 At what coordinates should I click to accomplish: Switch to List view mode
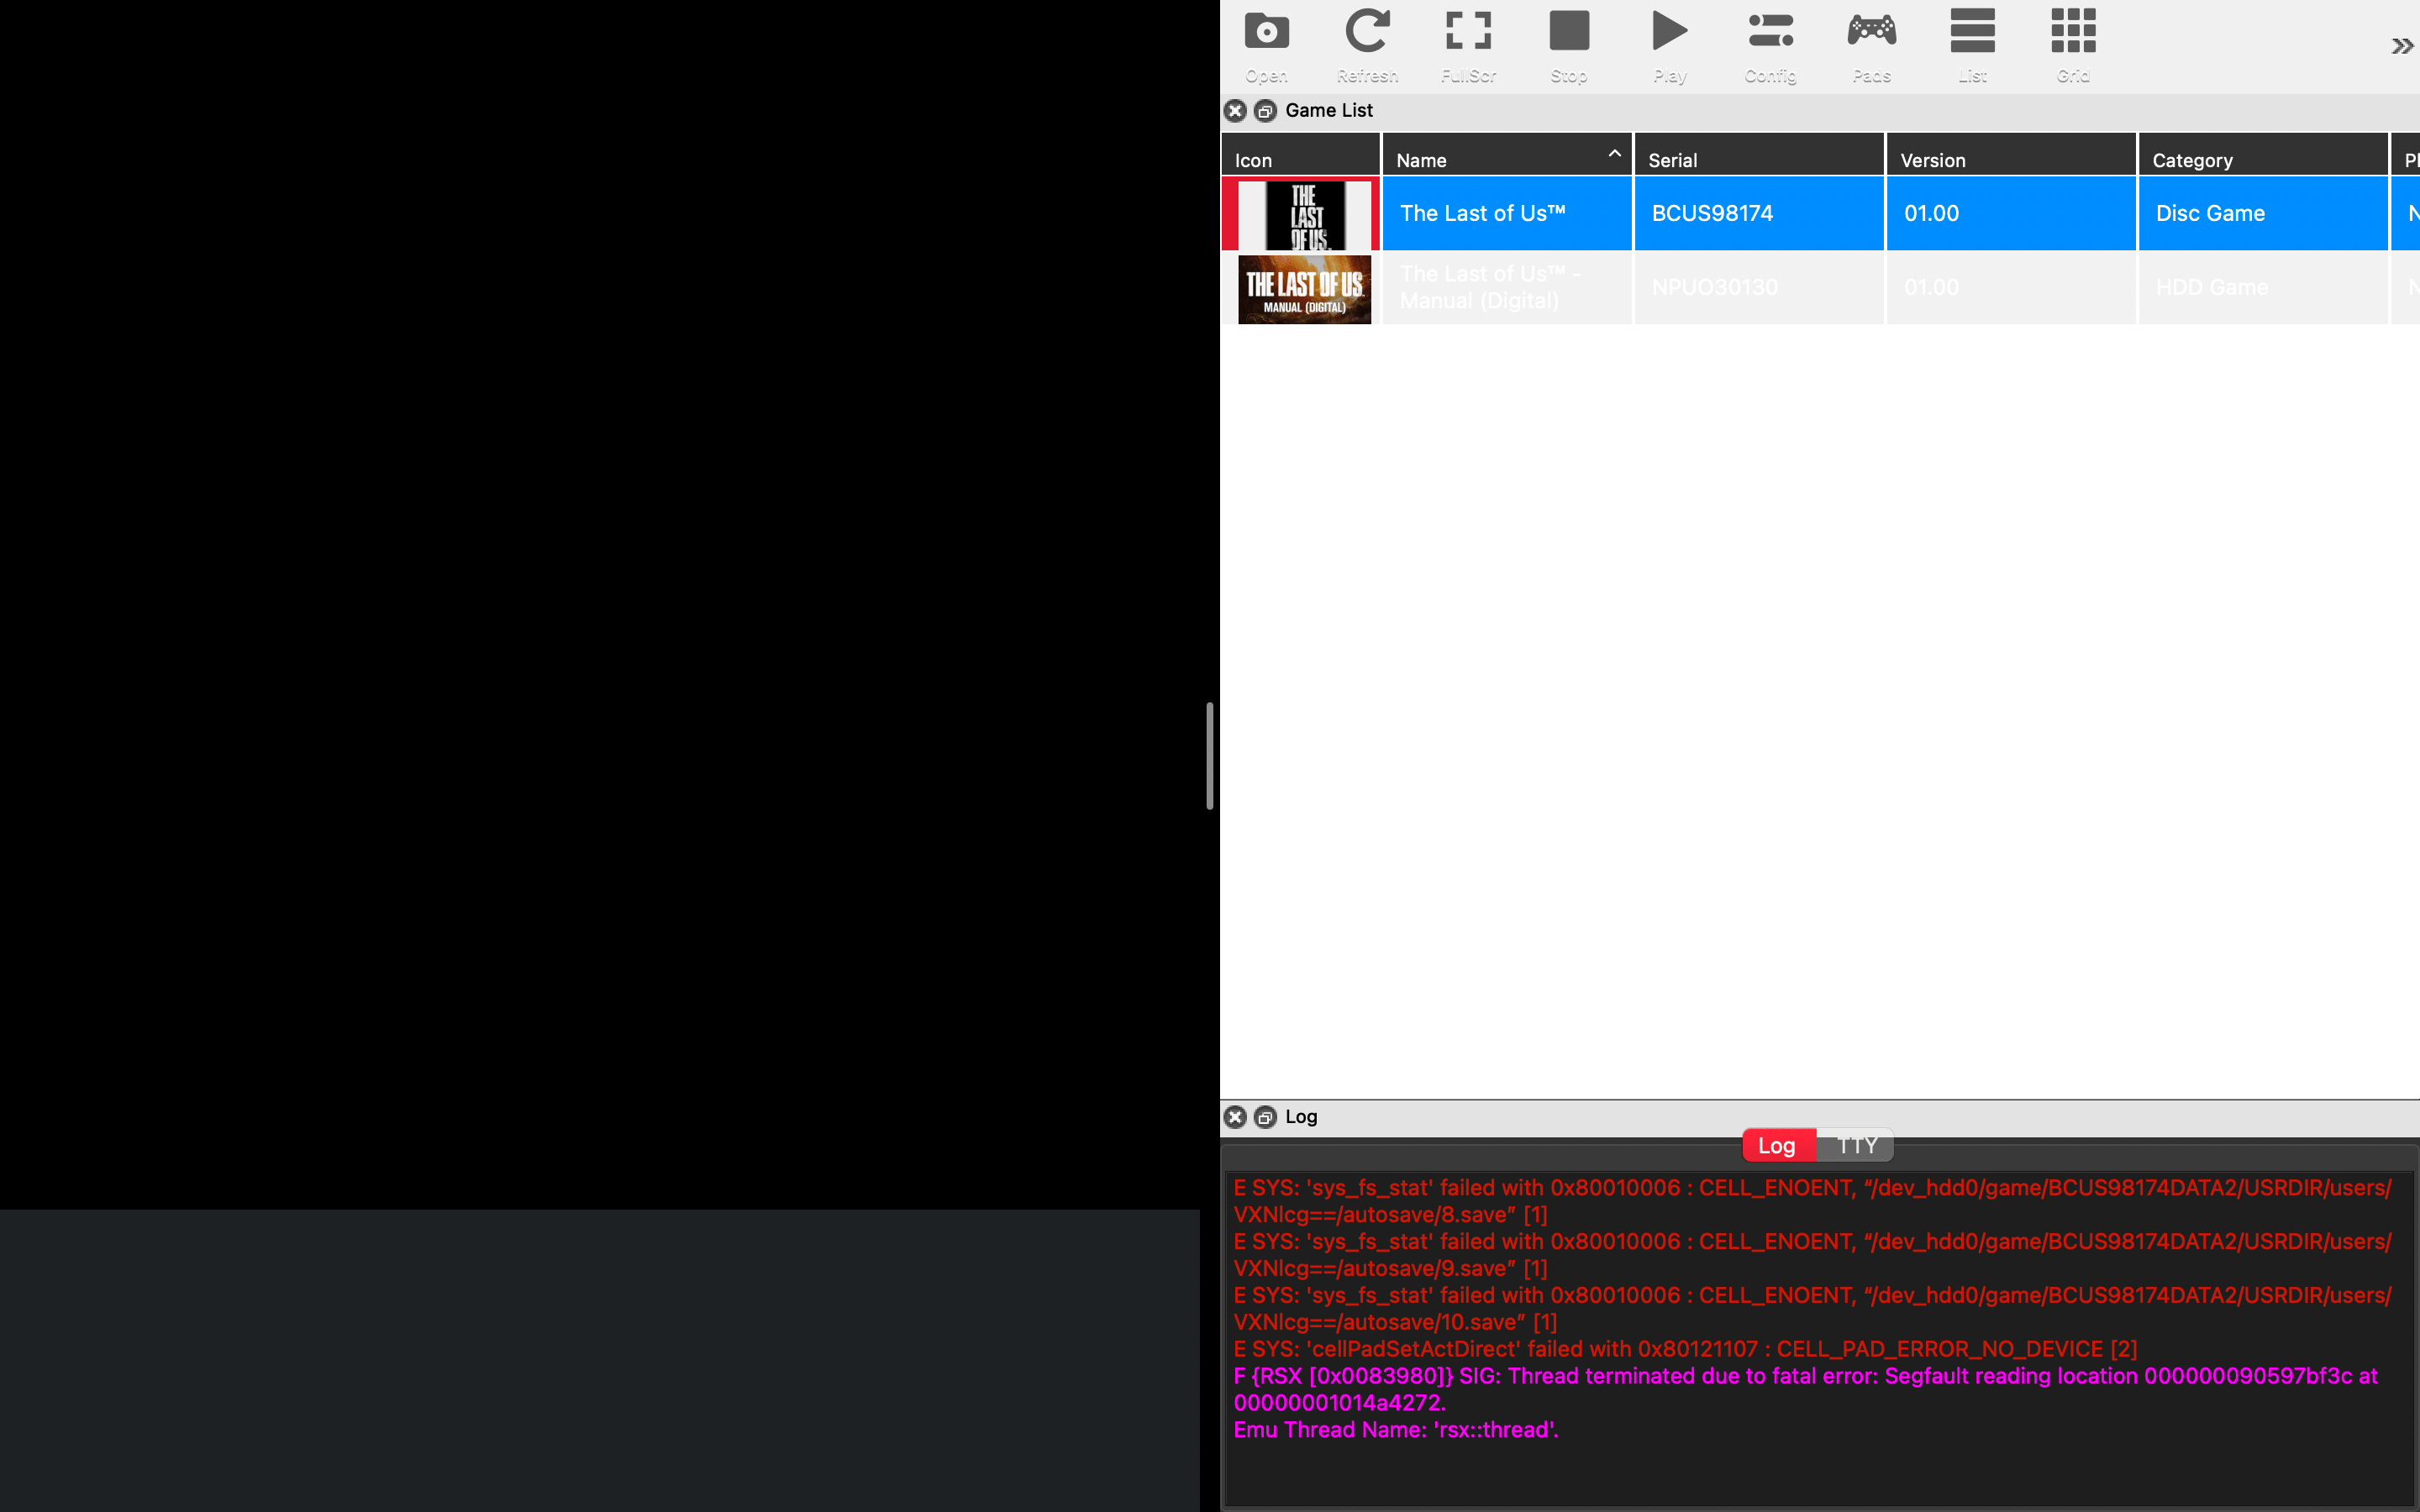[1972, 45]
